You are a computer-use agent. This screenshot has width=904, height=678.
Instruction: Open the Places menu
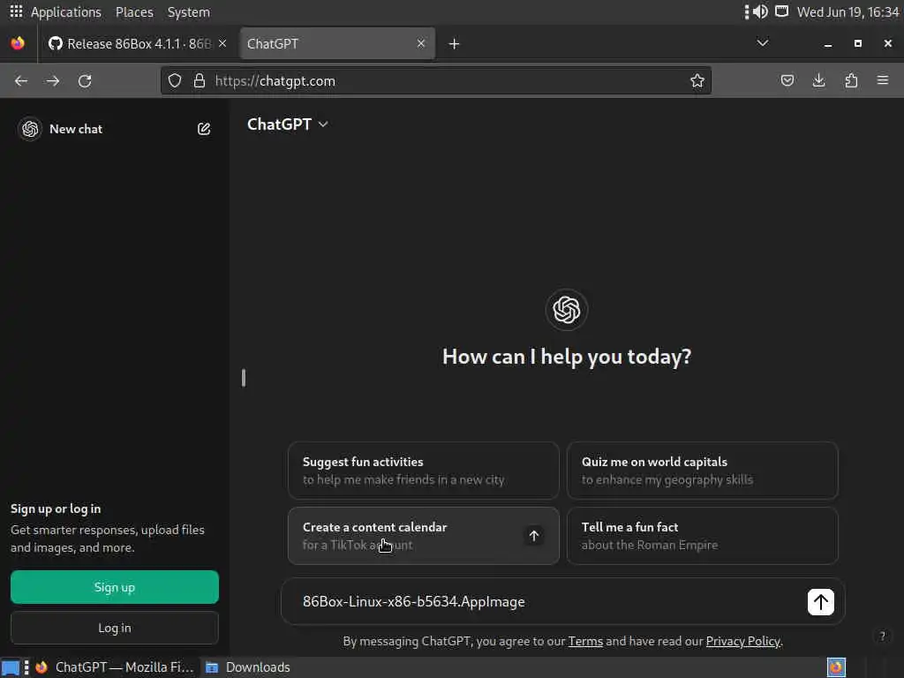134,12
